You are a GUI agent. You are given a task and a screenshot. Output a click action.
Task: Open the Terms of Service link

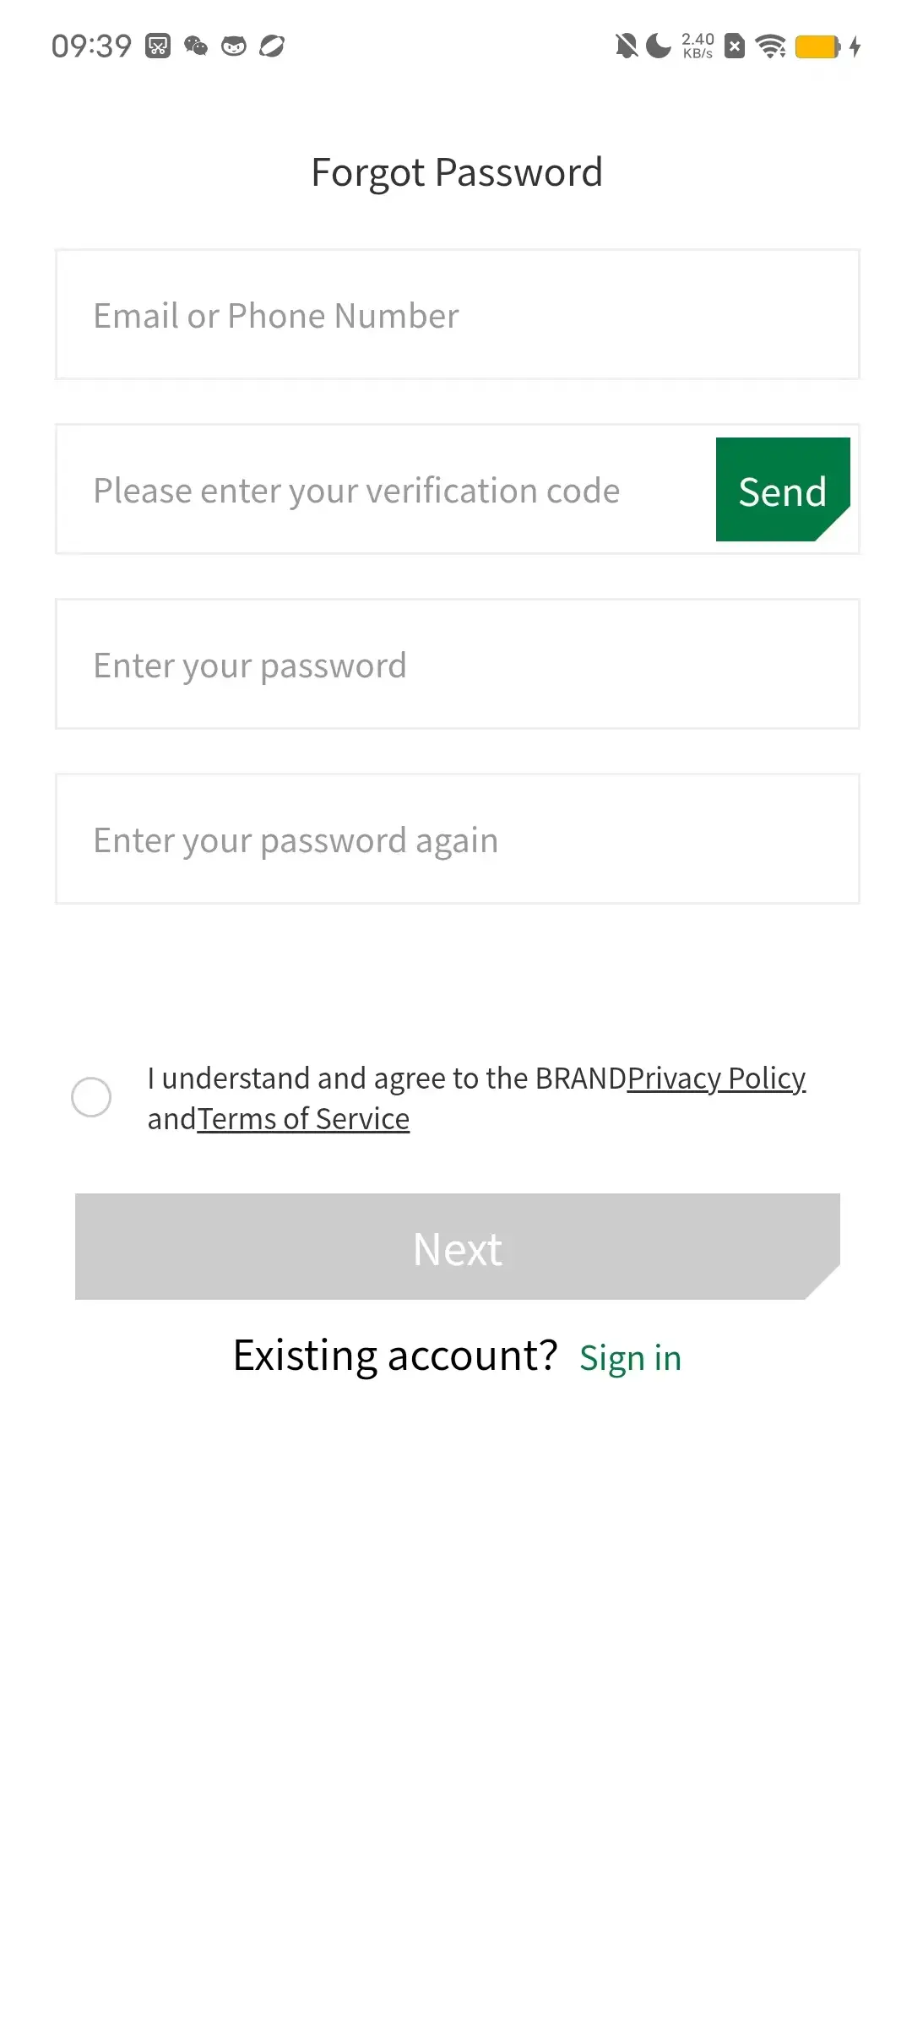click(x=303, y=1119)
